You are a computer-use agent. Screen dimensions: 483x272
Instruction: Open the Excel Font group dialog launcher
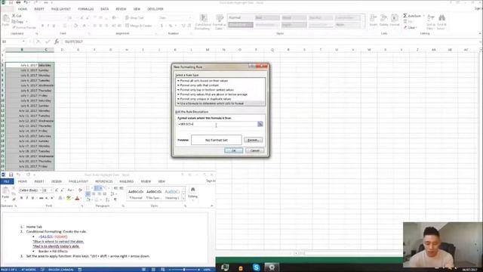pyautogui.click(x=89, y=33)
